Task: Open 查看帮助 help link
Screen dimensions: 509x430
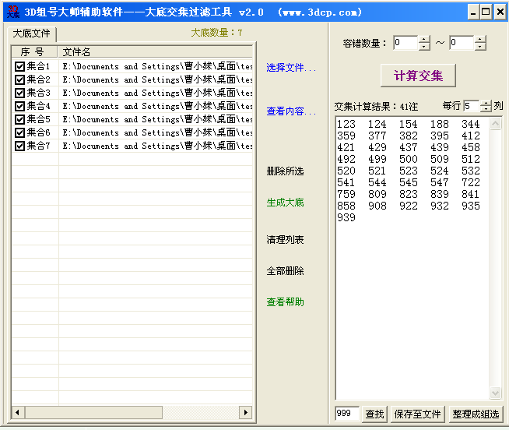Action: 285,302
